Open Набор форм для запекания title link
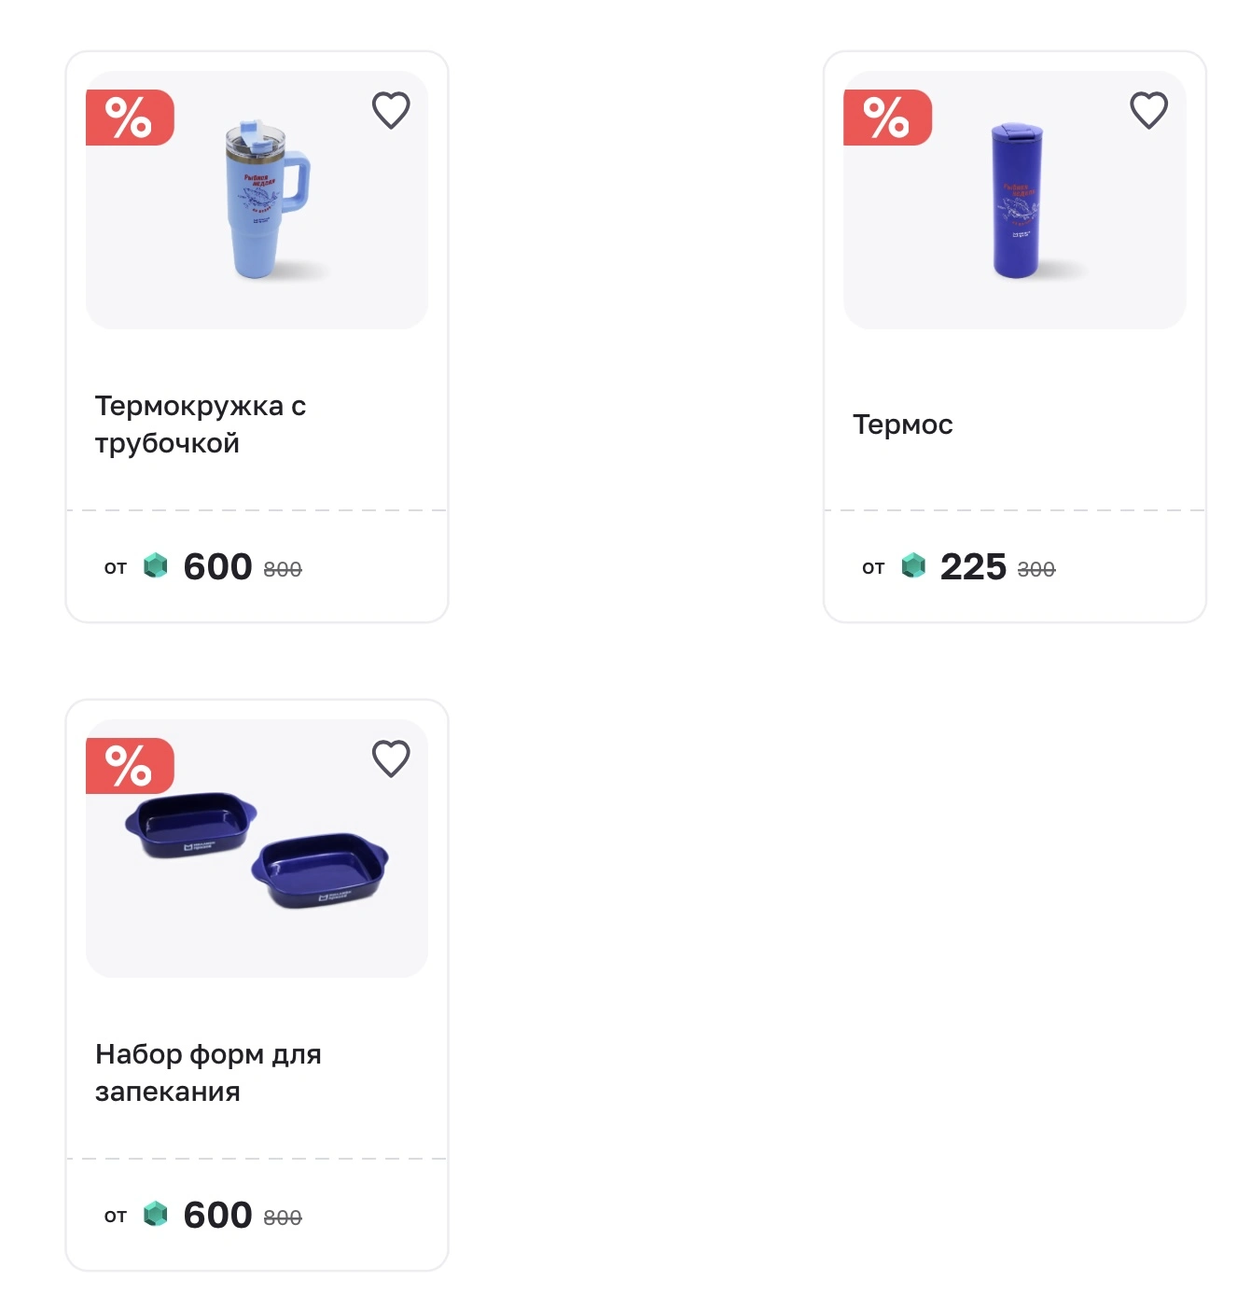1251x1294 pixels. point(208,1073)
